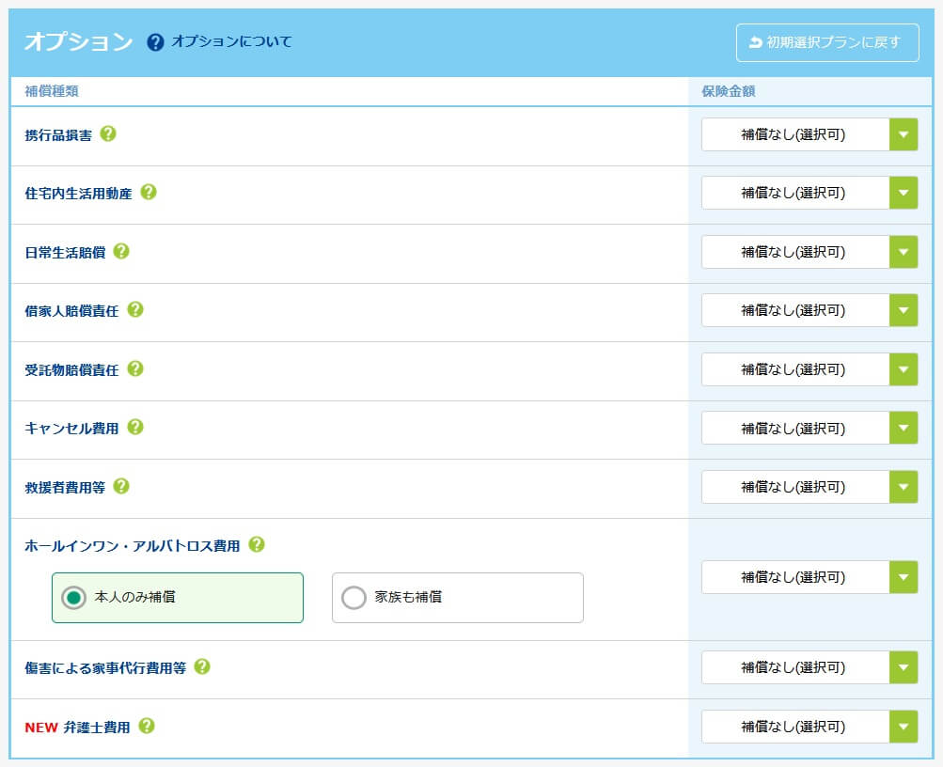
Task: Open the 弁護士費用 coverage dropdown
Action: pos(809,727)
